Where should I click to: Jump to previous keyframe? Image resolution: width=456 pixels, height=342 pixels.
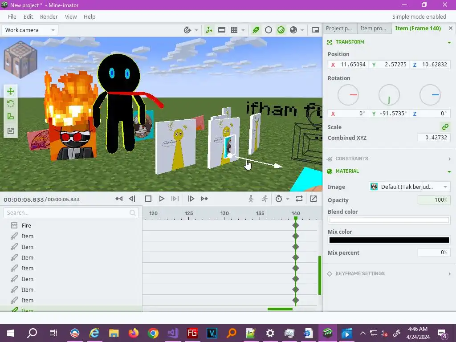pos(119,199)
